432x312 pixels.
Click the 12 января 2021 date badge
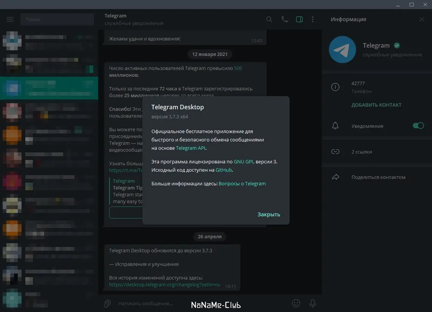tap(210, 54)
